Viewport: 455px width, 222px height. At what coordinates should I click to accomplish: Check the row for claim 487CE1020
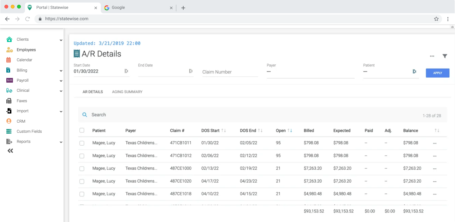click(82, 181)
